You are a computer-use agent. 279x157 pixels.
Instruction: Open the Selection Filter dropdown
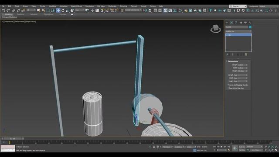point(31,10)
